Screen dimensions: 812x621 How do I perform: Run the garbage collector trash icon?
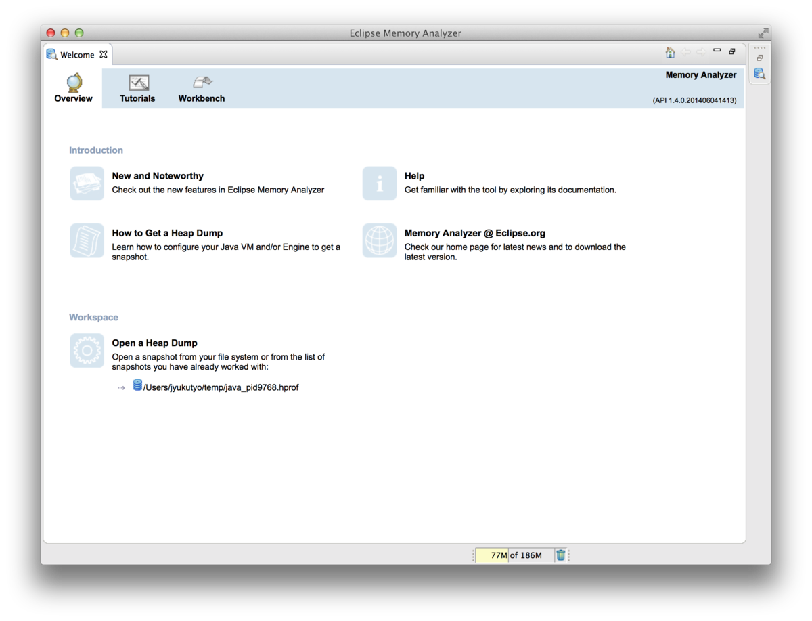(x=561, y=555)
